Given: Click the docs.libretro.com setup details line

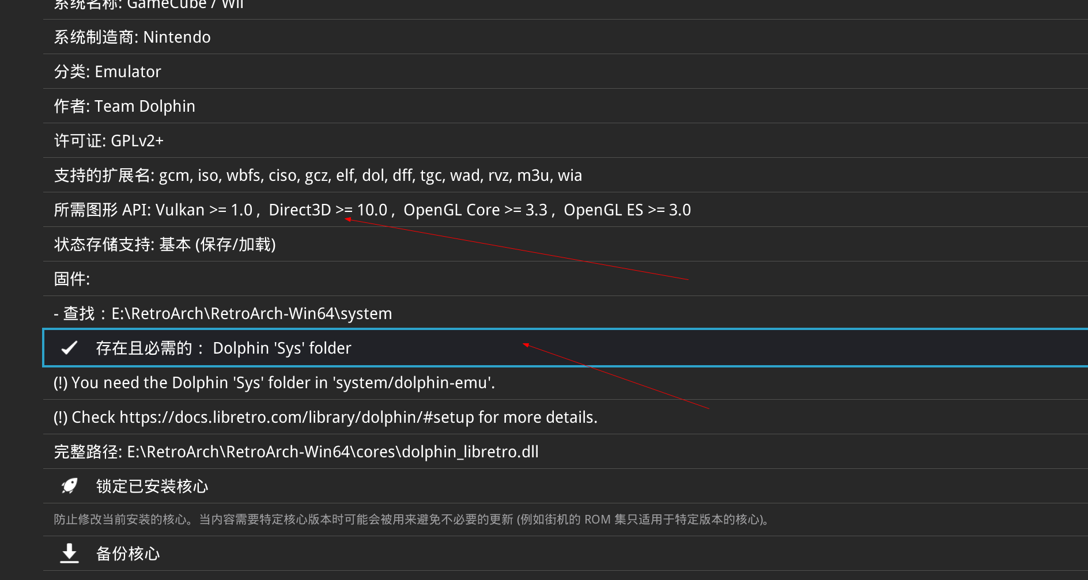Looking at the screenshot, I should tap(565, 417).
